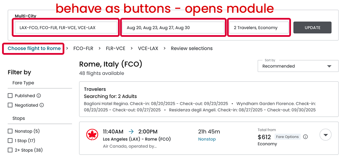Screen dimensions: 346x158
Task: Open the Review selections step
Action: pyautogui.click(x=192, y=49)
